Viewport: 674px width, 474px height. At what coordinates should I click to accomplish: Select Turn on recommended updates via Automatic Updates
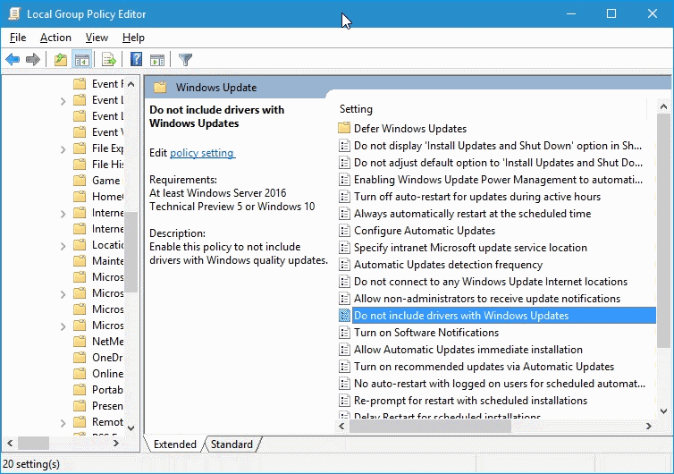click(x=484, y=367)
